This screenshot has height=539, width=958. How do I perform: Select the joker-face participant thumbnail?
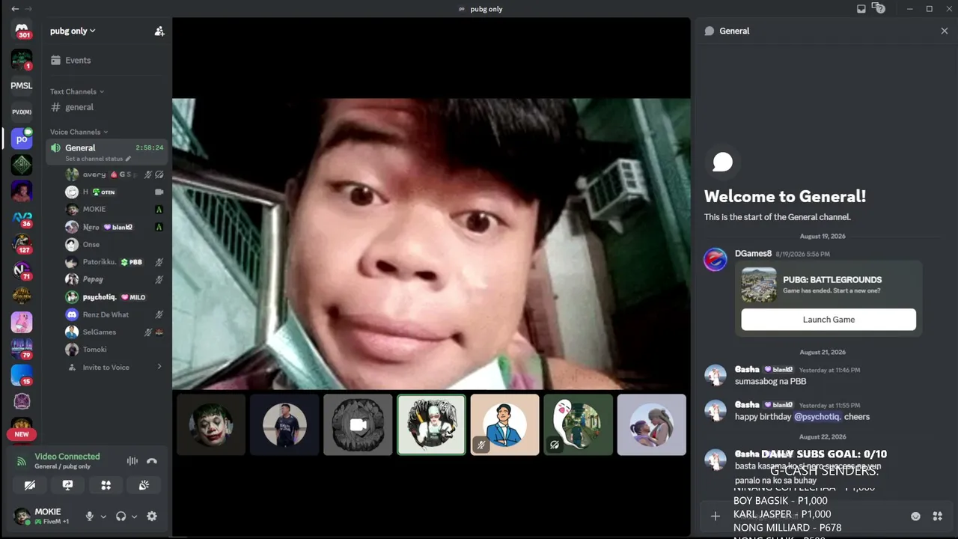click(211, 424)
